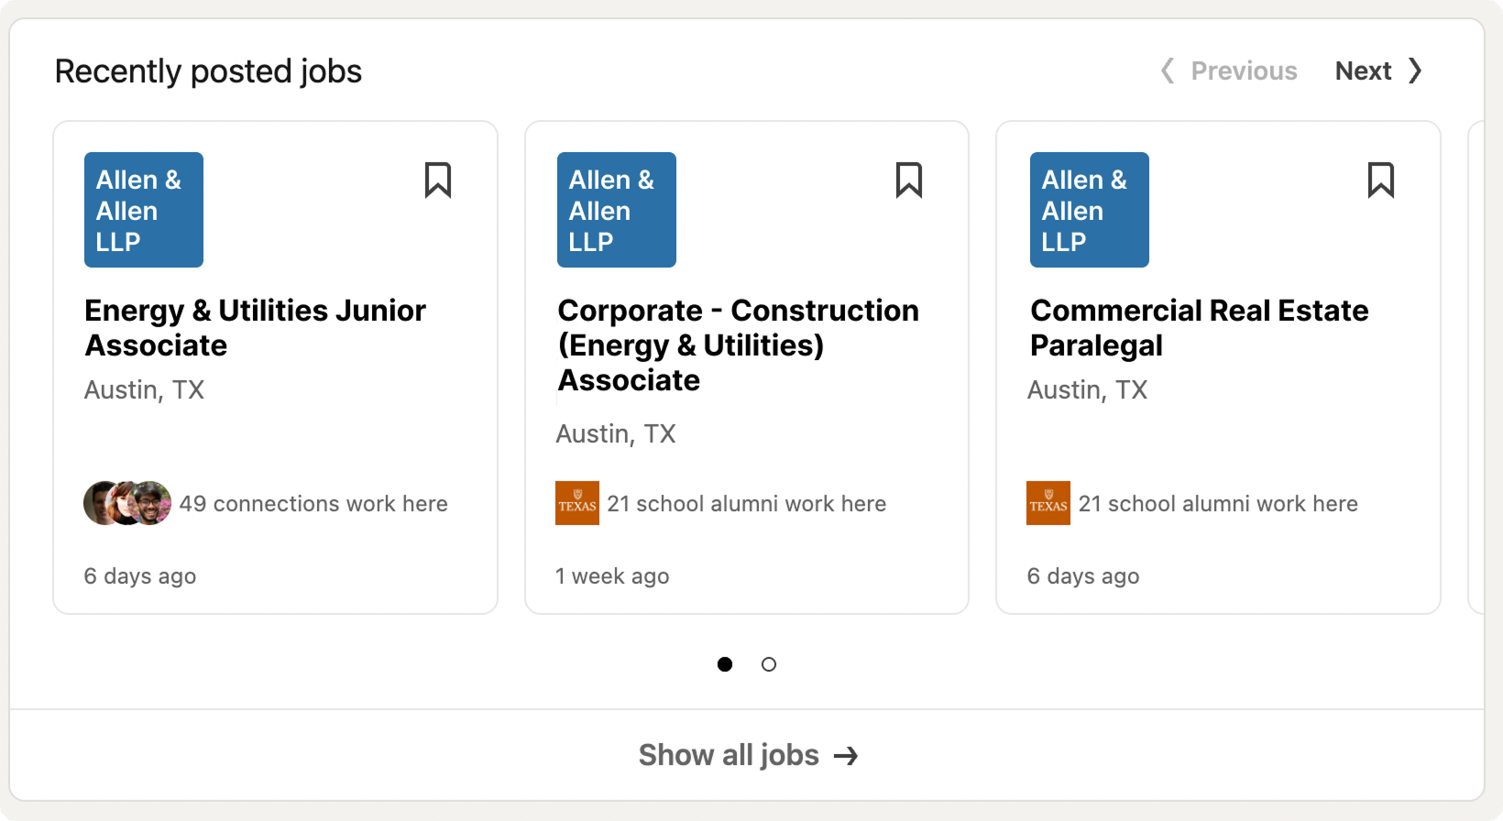Click '21 school alumni work here' on Corporate - Construction card

(747, 504)
